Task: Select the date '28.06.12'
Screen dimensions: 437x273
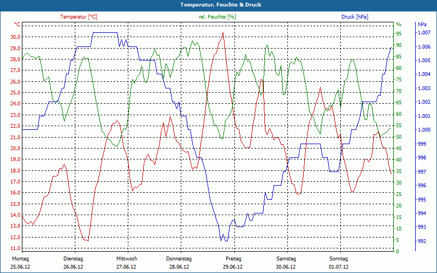Action: click(x=179, y=267)
